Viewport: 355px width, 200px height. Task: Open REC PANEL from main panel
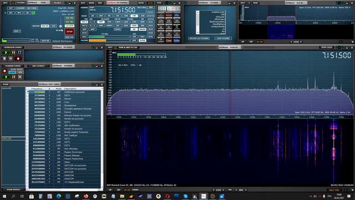pyautogui.click(x=32, y=8)
